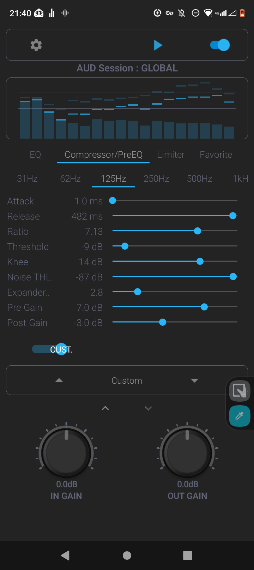
Task: Open the Favorite tab
Action: pyautogui.click(x=216, y=155)
